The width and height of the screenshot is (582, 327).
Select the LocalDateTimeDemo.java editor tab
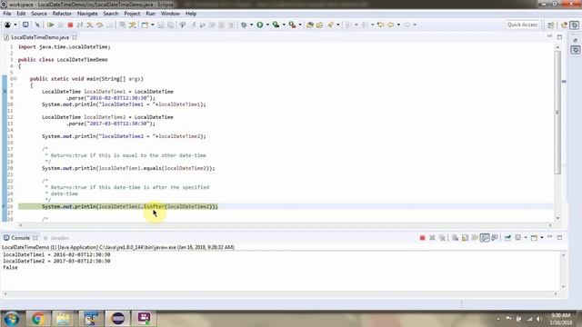pos(39,37)
